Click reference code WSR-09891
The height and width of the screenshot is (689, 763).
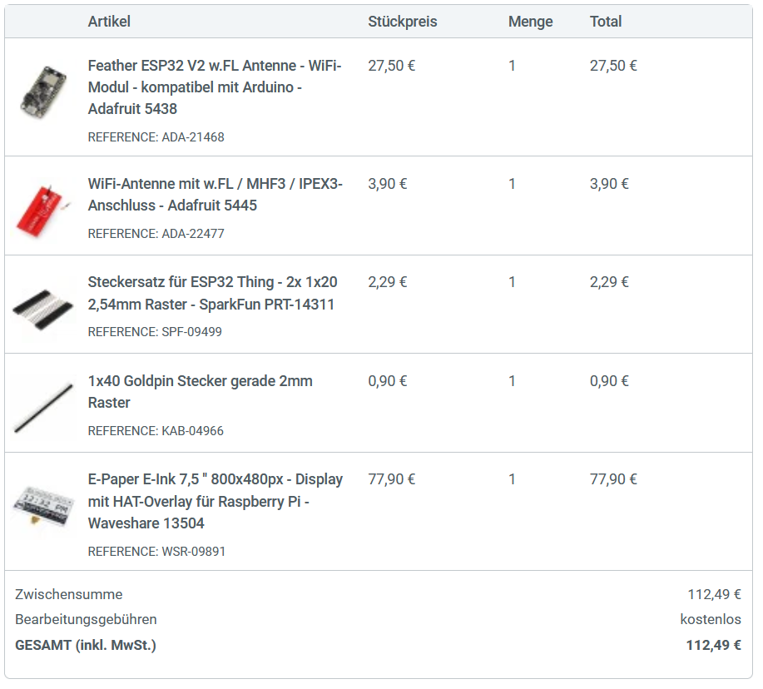[x=193, y=552]
